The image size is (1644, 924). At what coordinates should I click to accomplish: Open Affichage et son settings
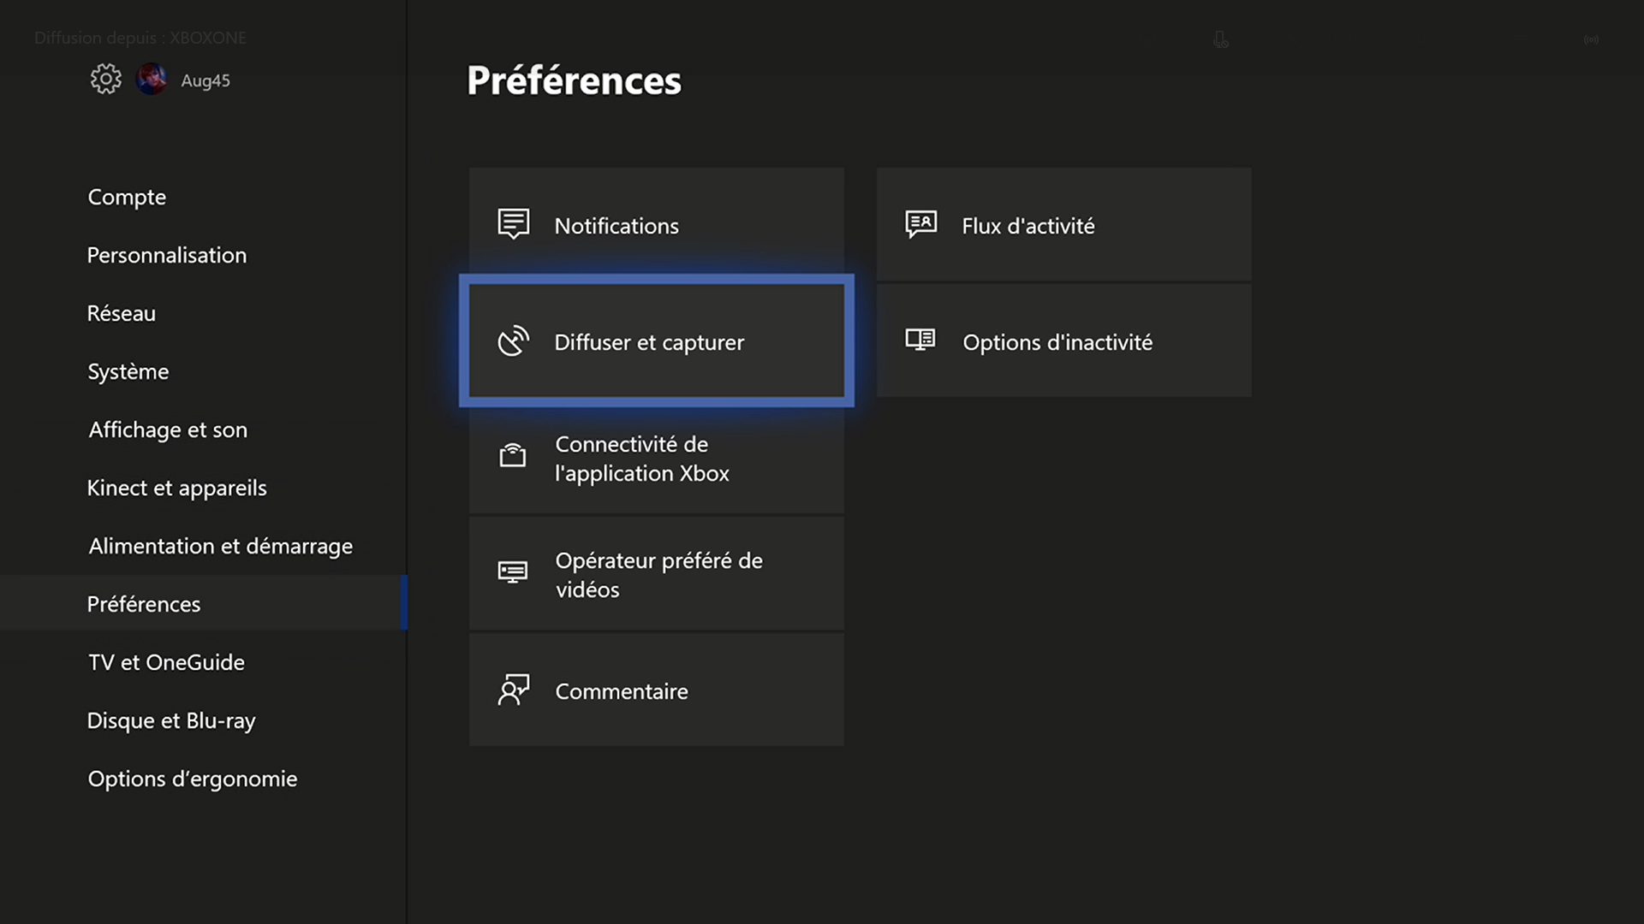(x=168, y=429)
